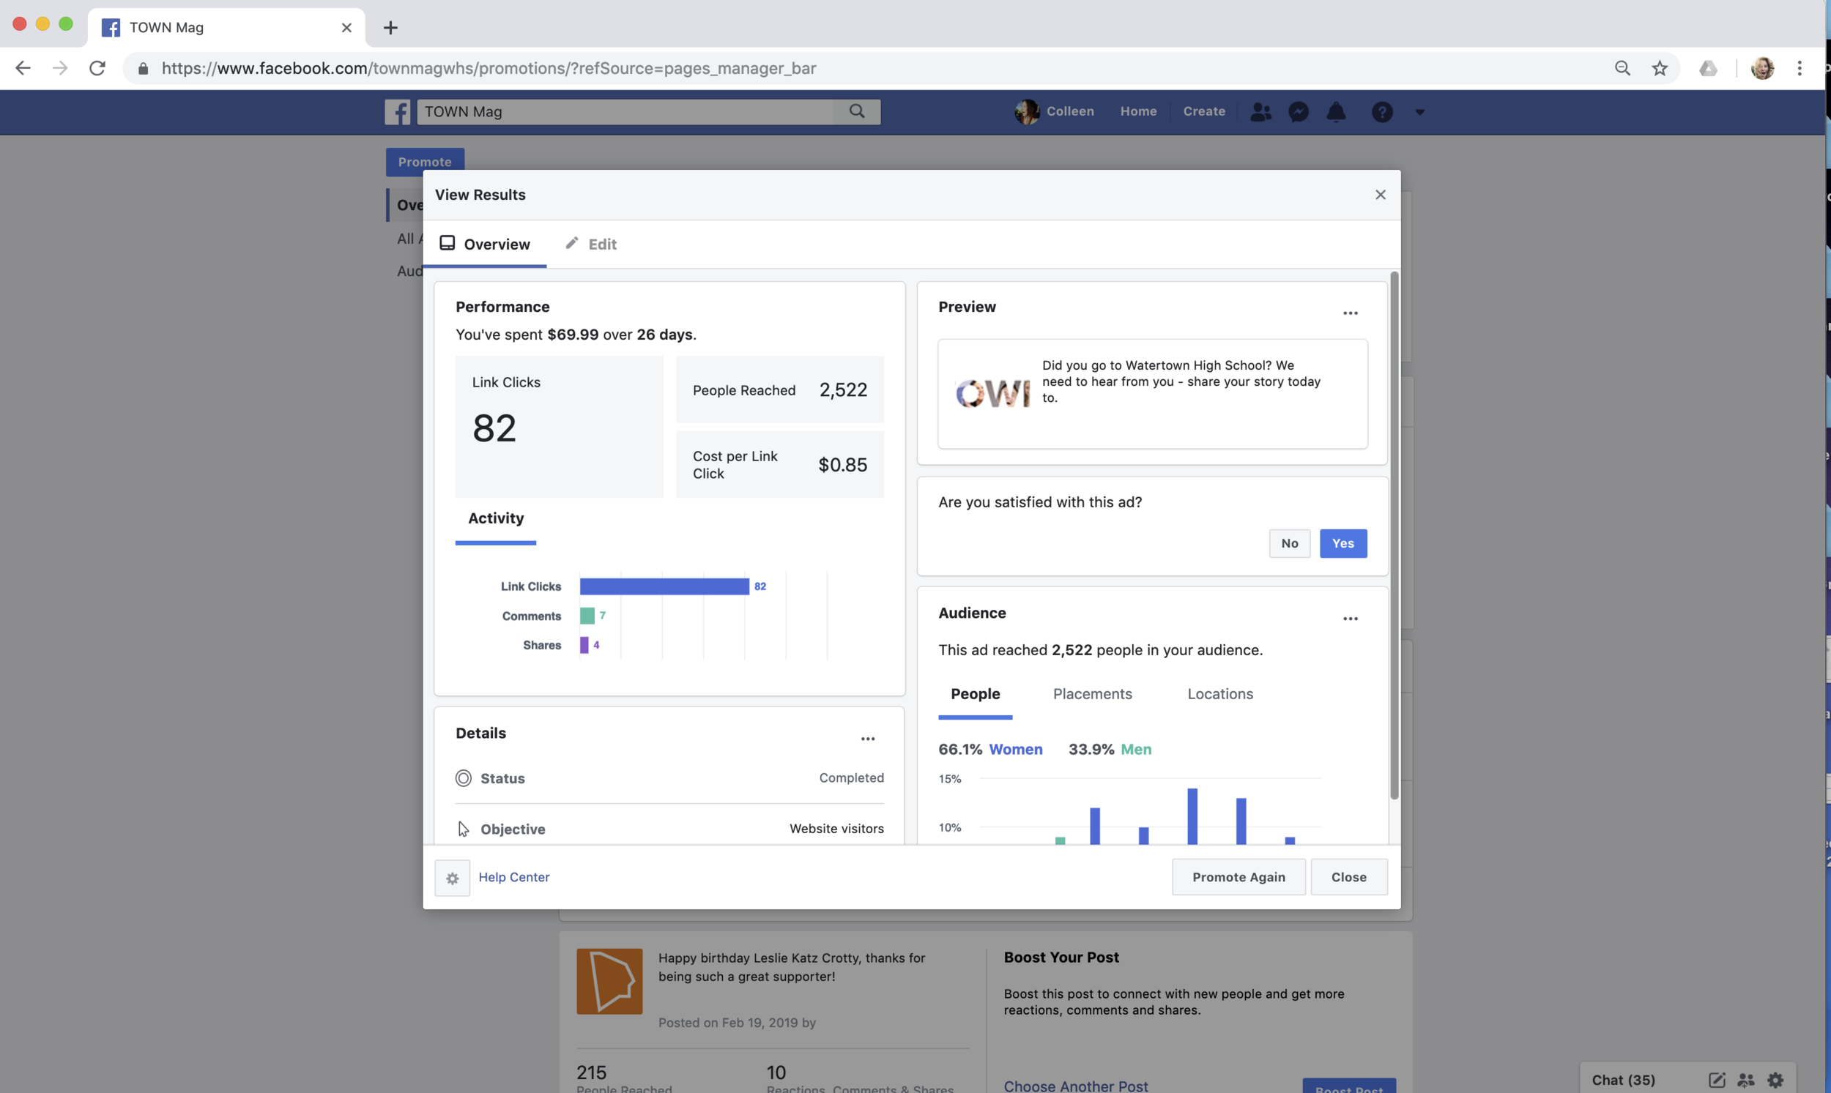
Task: Open Chrome profile avatar
Action: click(x=1761, y=69)
